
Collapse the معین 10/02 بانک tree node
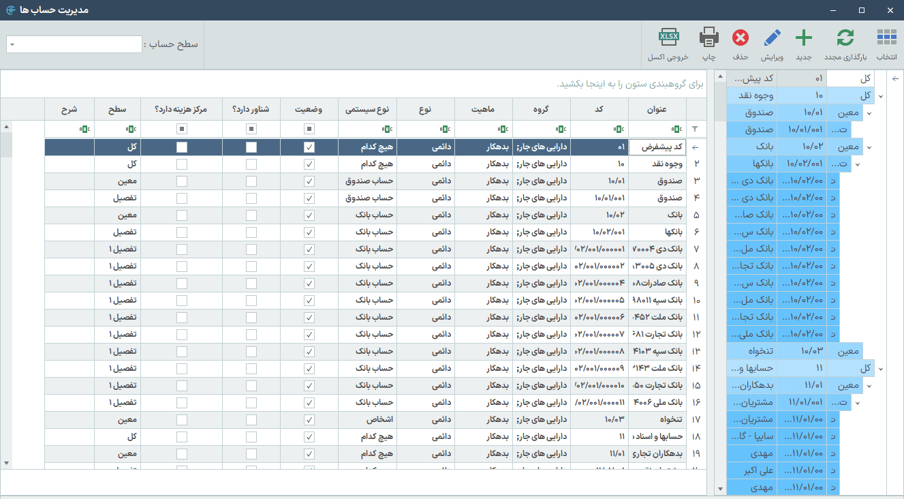tap(869, 147)
